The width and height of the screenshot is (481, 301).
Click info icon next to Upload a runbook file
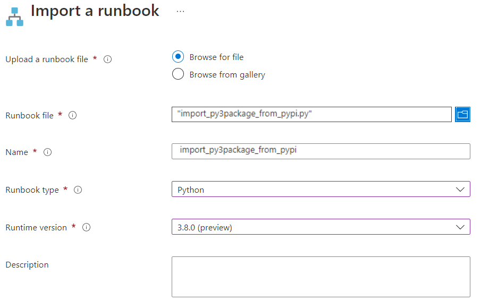coord(107,59)
